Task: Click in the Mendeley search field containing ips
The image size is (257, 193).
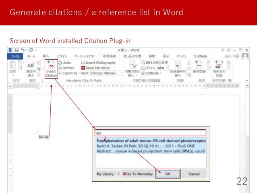Action: click(x=151, y=133)
